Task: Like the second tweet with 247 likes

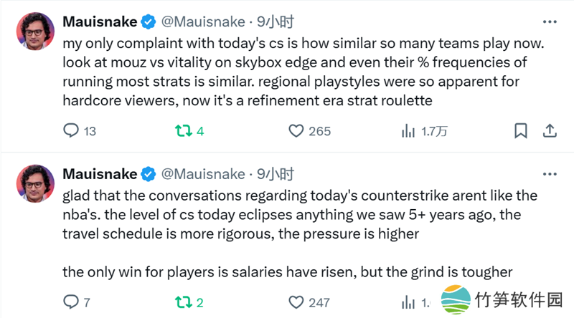Action: (x=296, y=302)
